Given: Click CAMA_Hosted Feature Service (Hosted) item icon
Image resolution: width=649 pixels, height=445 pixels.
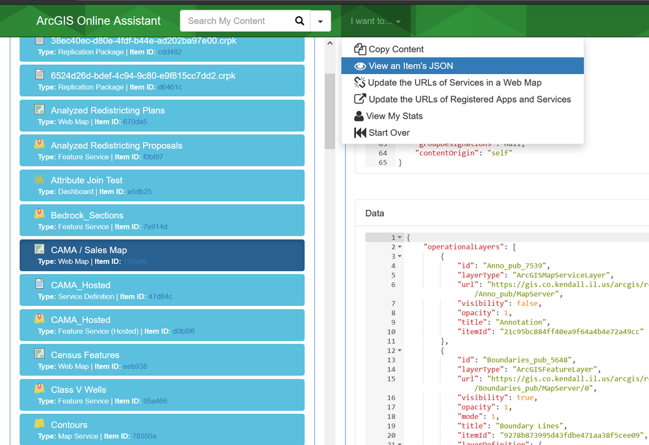Looking at the screenshot, I should click(40, 318).
